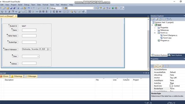The image size is (185, 104).
Task: Collapse the 'test' project node
Action: click(x=152, y=25)
